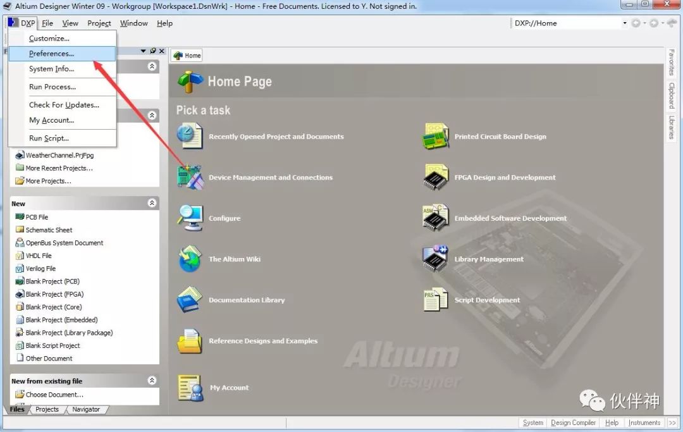Open the DXP://Home address dropdown
The image size is (683, 432).
click(x=625, y=23)
